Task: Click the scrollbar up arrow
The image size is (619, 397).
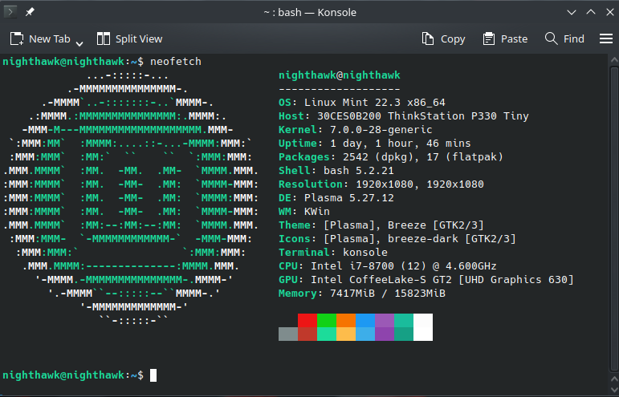Action: [x=614, y=60]
